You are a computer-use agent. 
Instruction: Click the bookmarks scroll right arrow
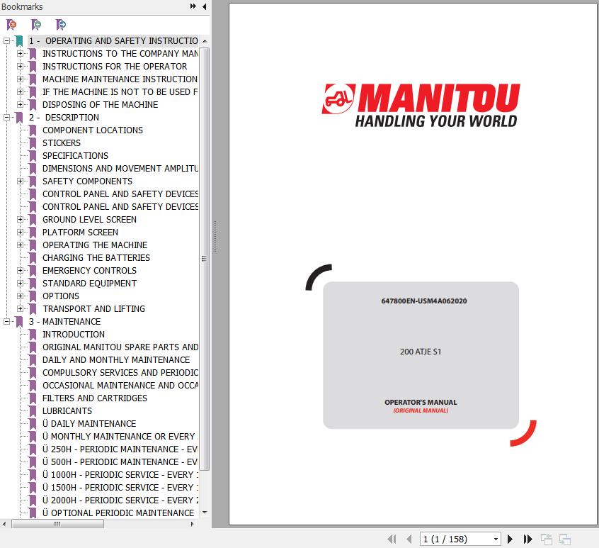[x=192, y=524]
